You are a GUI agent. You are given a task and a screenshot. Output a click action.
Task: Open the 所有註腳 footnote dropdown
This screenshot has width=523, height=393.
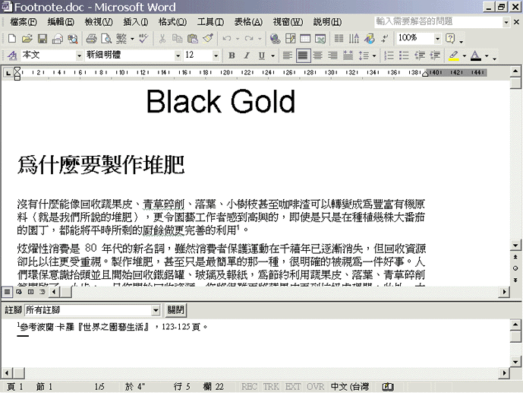click(x=156, y=310)
